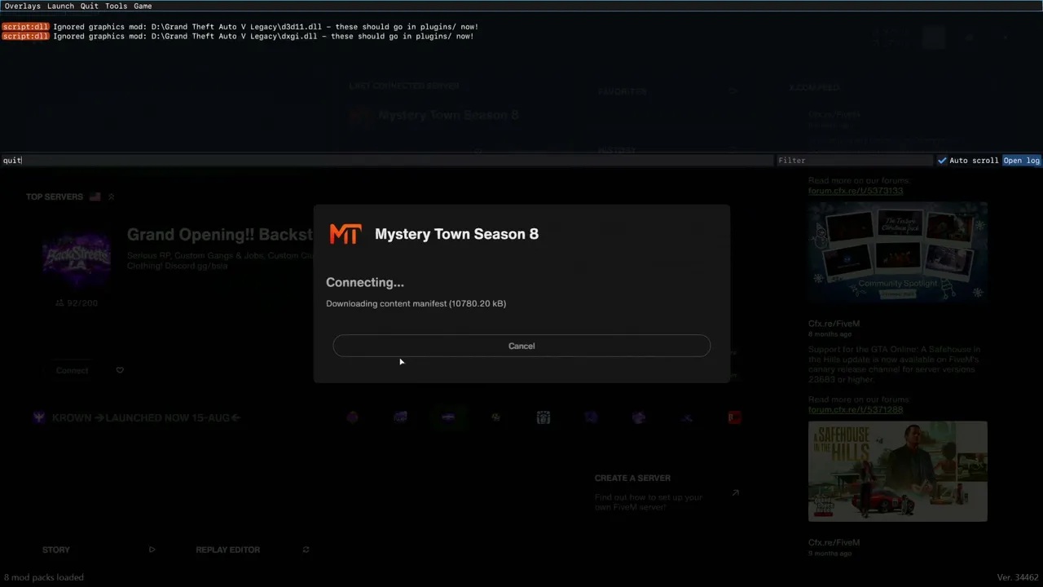1043x587 pixels.
Task: Open the Quit menu in the console bar
Action: point(89,6)
